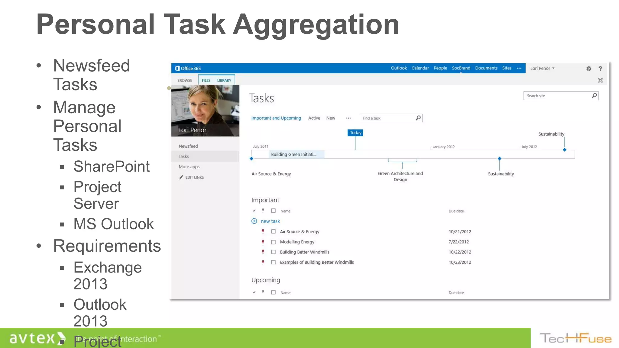Screen dimensions: 619x348
Task: Select the Active tasks view
Action: click(314, 118)
